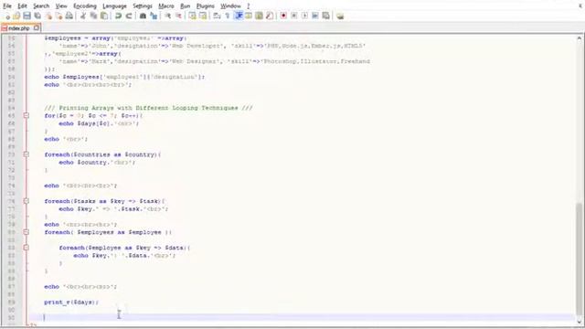
Task: Click the Open file toolbar icon
Action: tap(16, 16)
